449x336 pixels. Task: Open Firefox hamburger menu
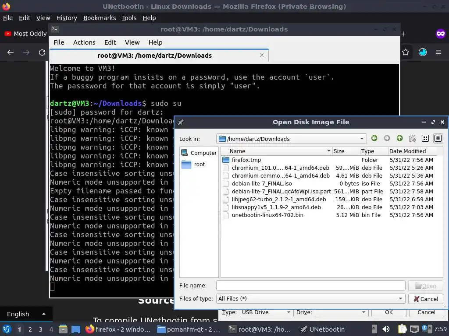pyautogui.click(x=438, y=52)
